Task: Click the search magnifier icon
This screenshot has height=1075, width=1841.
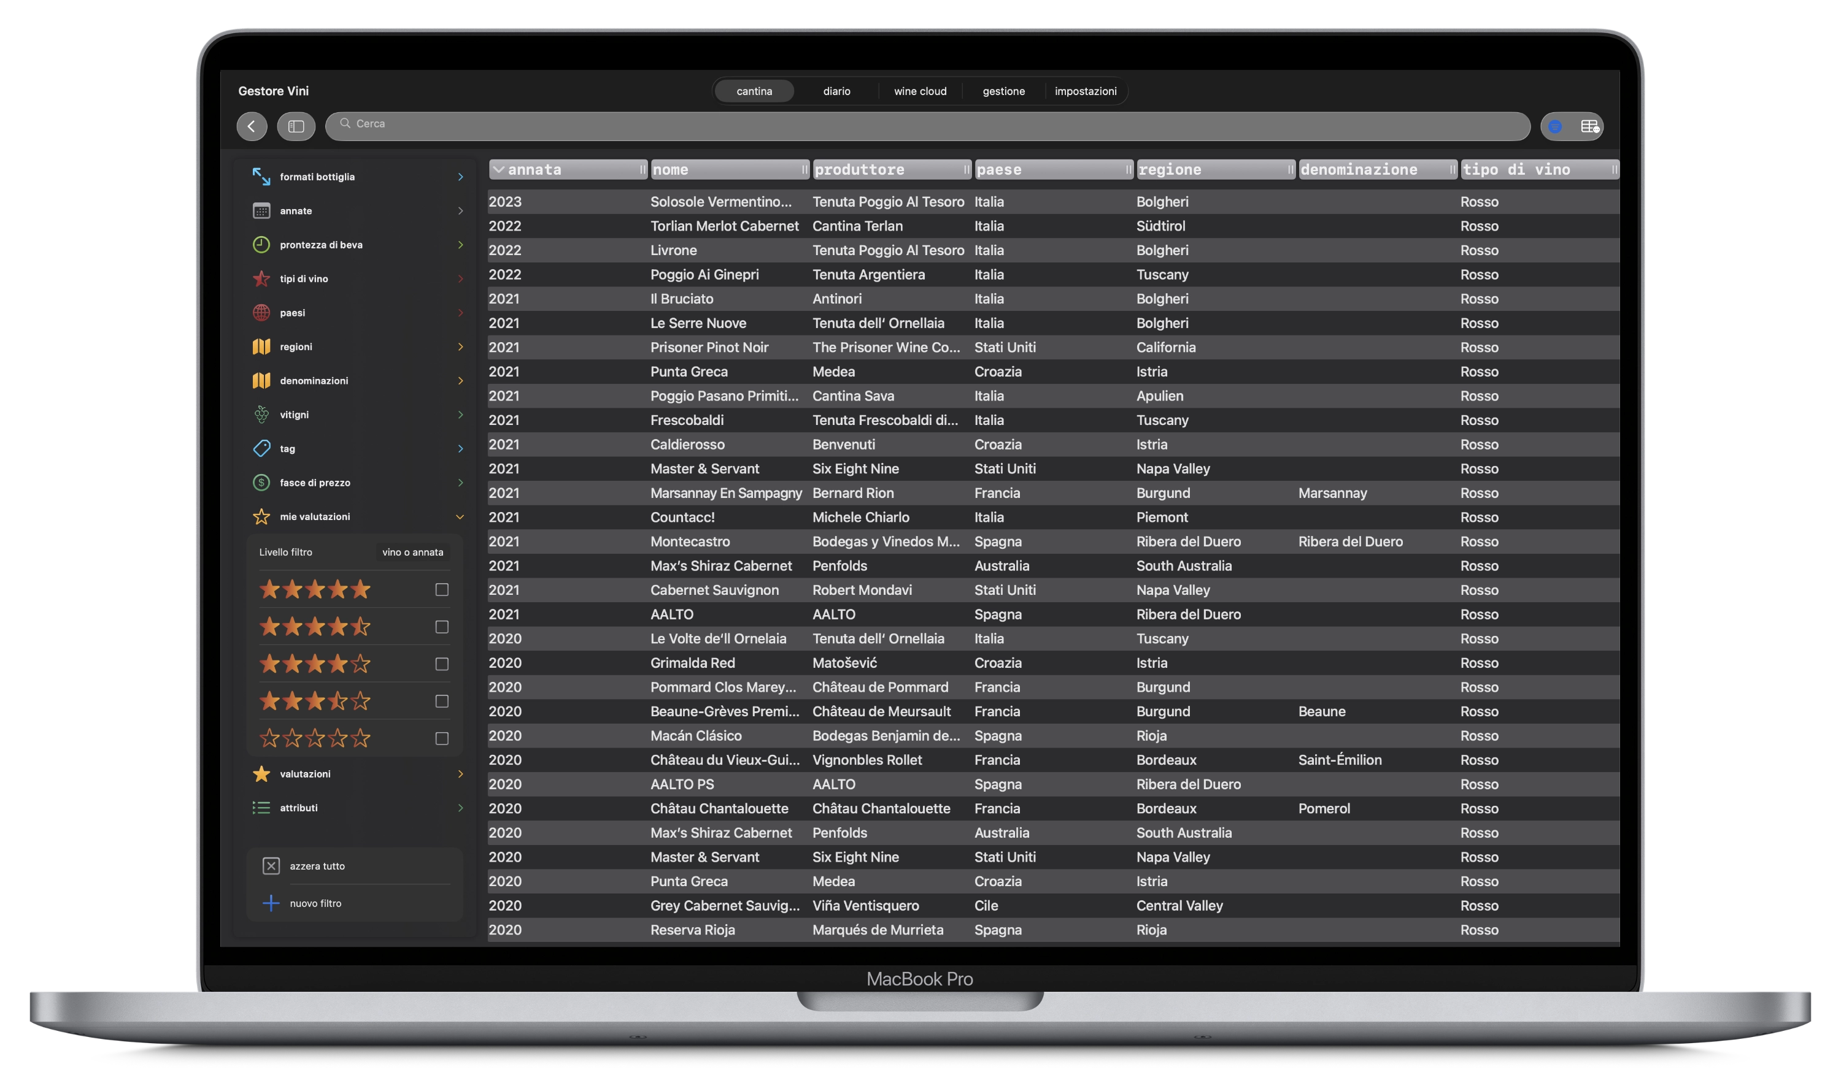Action: click(345, 123)
